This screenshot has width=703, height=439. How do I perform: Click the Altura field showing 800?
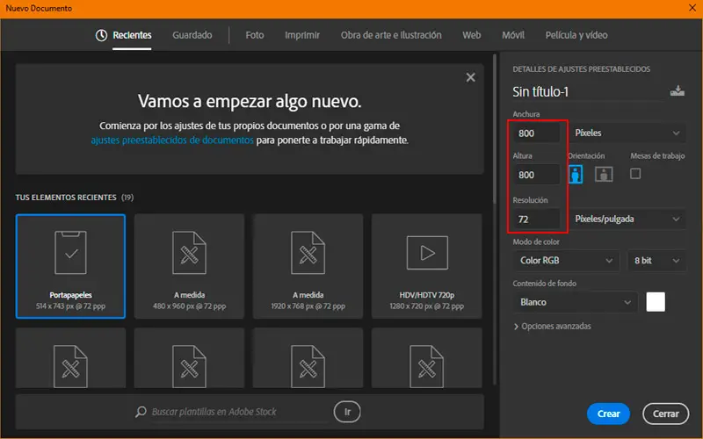pos(536,175)
